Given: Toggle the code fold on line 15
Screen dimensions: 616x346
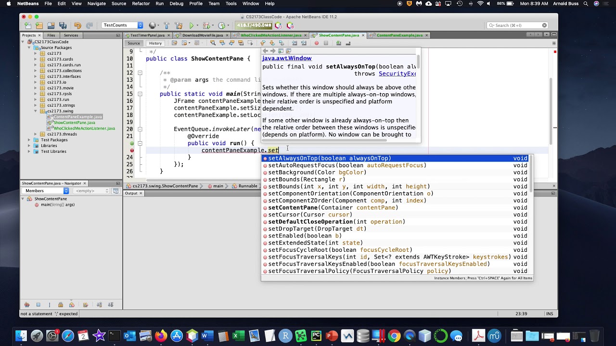Looking at the screenshot, I should point(140,94).
